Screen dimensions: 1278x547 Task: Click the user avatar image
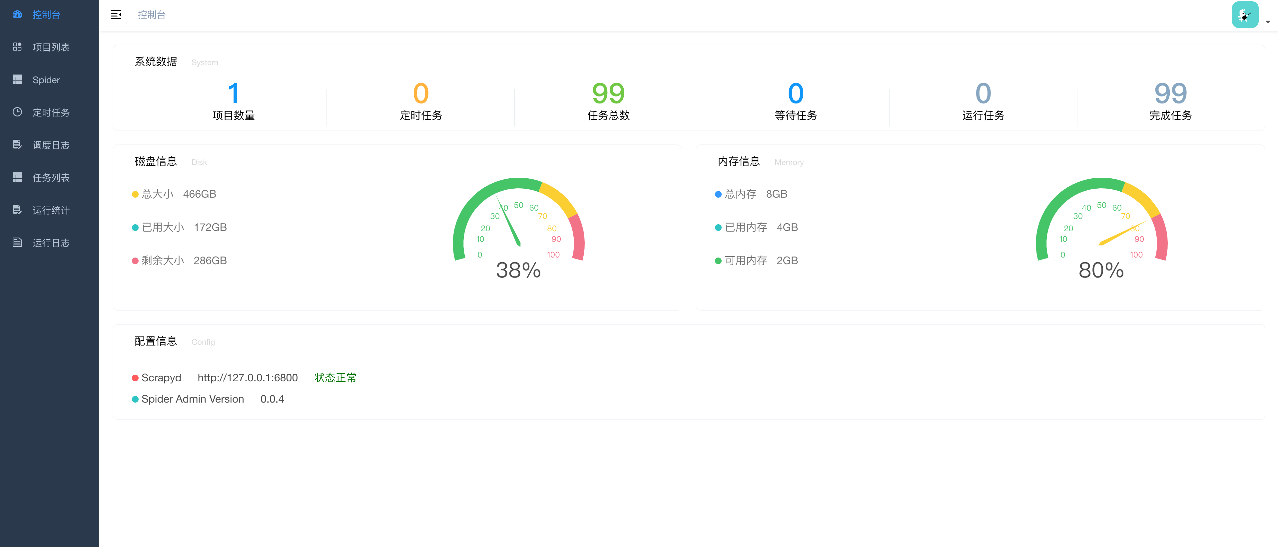click(1245, 15)
